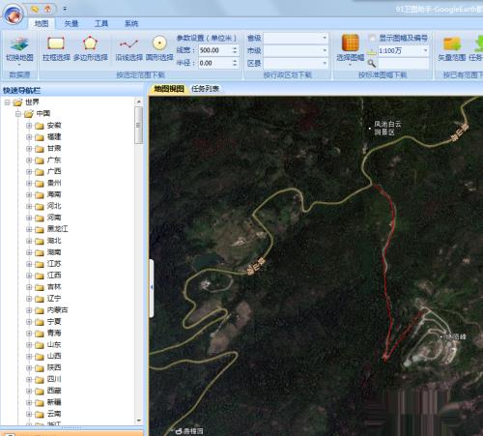483x436 pixels.
Task: Click the magnifier search icon under scale
Action: [x=371, y=63]
